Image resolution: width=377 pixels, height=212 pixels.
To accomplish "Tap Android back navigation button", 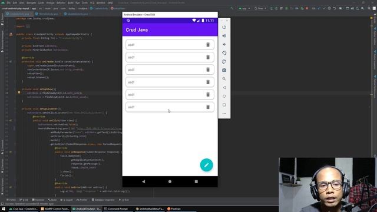I will (x=144, y=182).
